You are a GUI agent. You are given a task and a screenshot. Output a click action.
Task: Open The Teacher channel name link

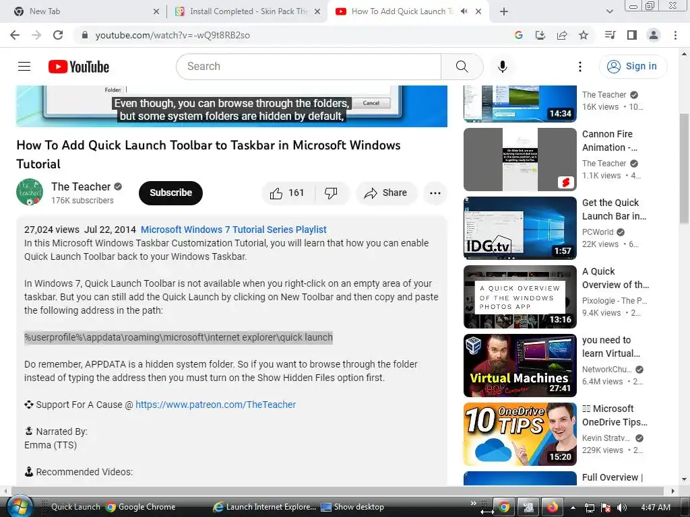click(x=81, y=187)
